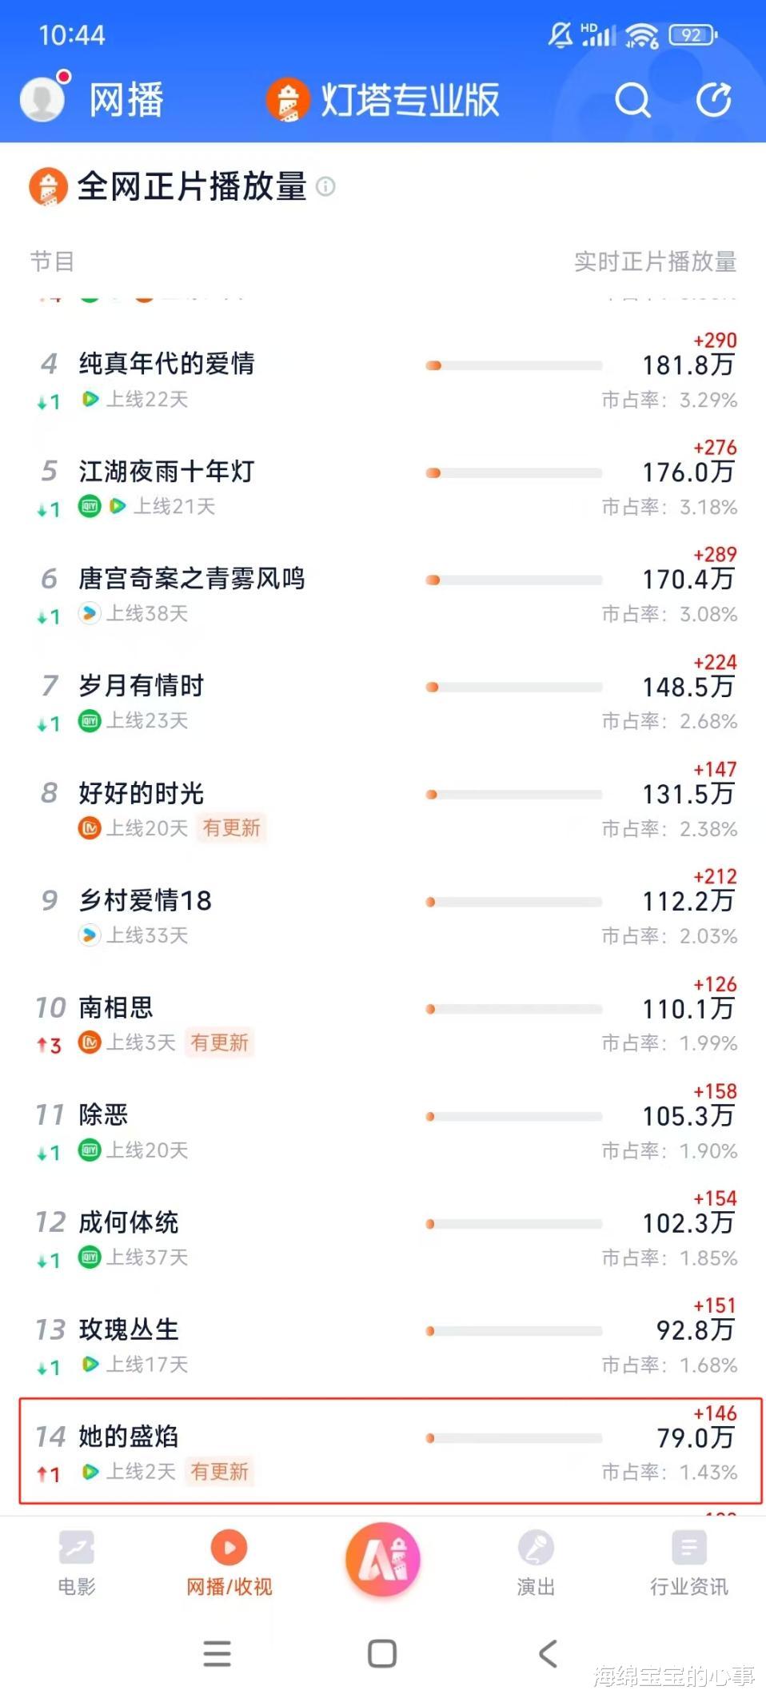The width and height of the screenshot is (766, 1702).
Task: Tap the 电影 tab icon
Action: [x=77, y=1549]
